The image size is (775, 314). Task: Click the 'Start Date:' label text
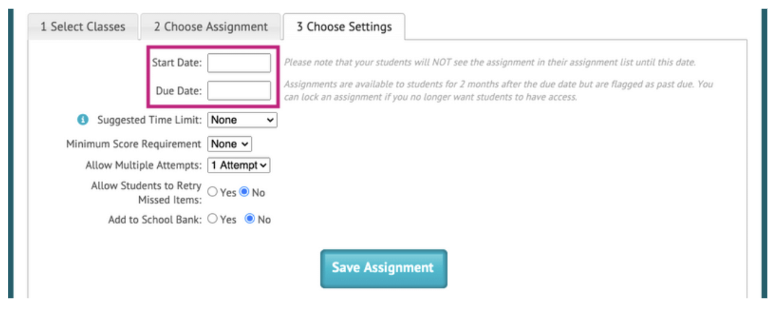point(177,63)
